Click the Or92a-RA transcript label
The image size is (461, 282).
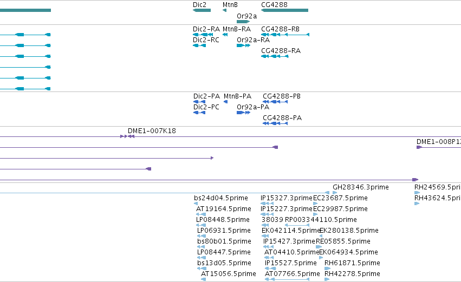(x=253, y=40)
